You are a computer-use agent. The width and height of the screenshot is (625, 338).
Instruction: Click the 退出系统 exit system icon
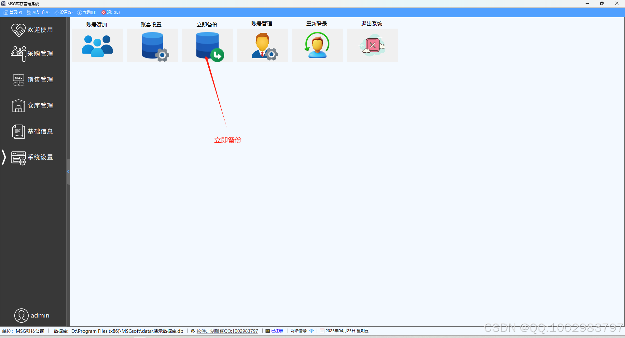point(372,45)
